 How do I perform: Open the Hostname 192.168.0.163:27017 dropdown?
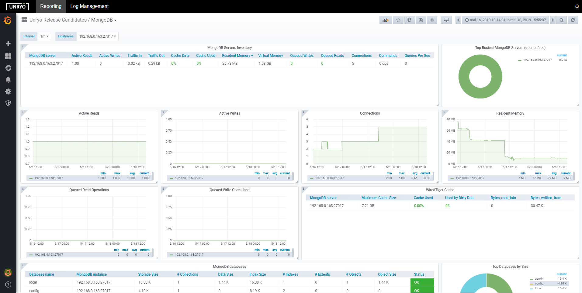pyautogui.click(x=98, y=36)
